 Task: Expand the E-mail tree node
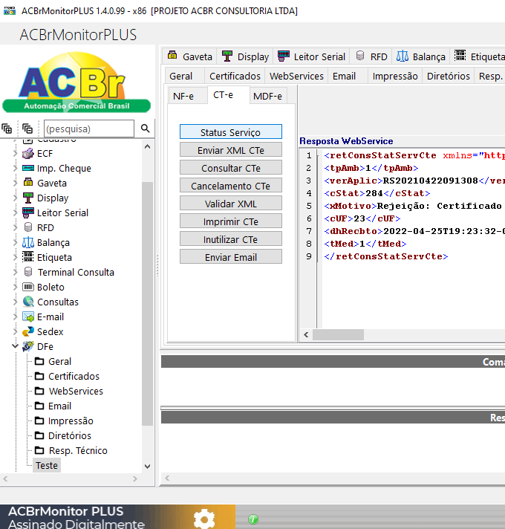(x=15, y=317)
